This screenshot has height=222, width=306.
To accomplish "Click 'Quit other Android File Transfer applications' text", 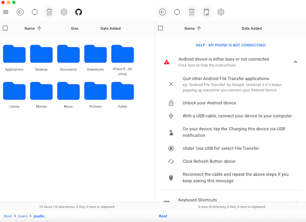I will tap(226, 79).
